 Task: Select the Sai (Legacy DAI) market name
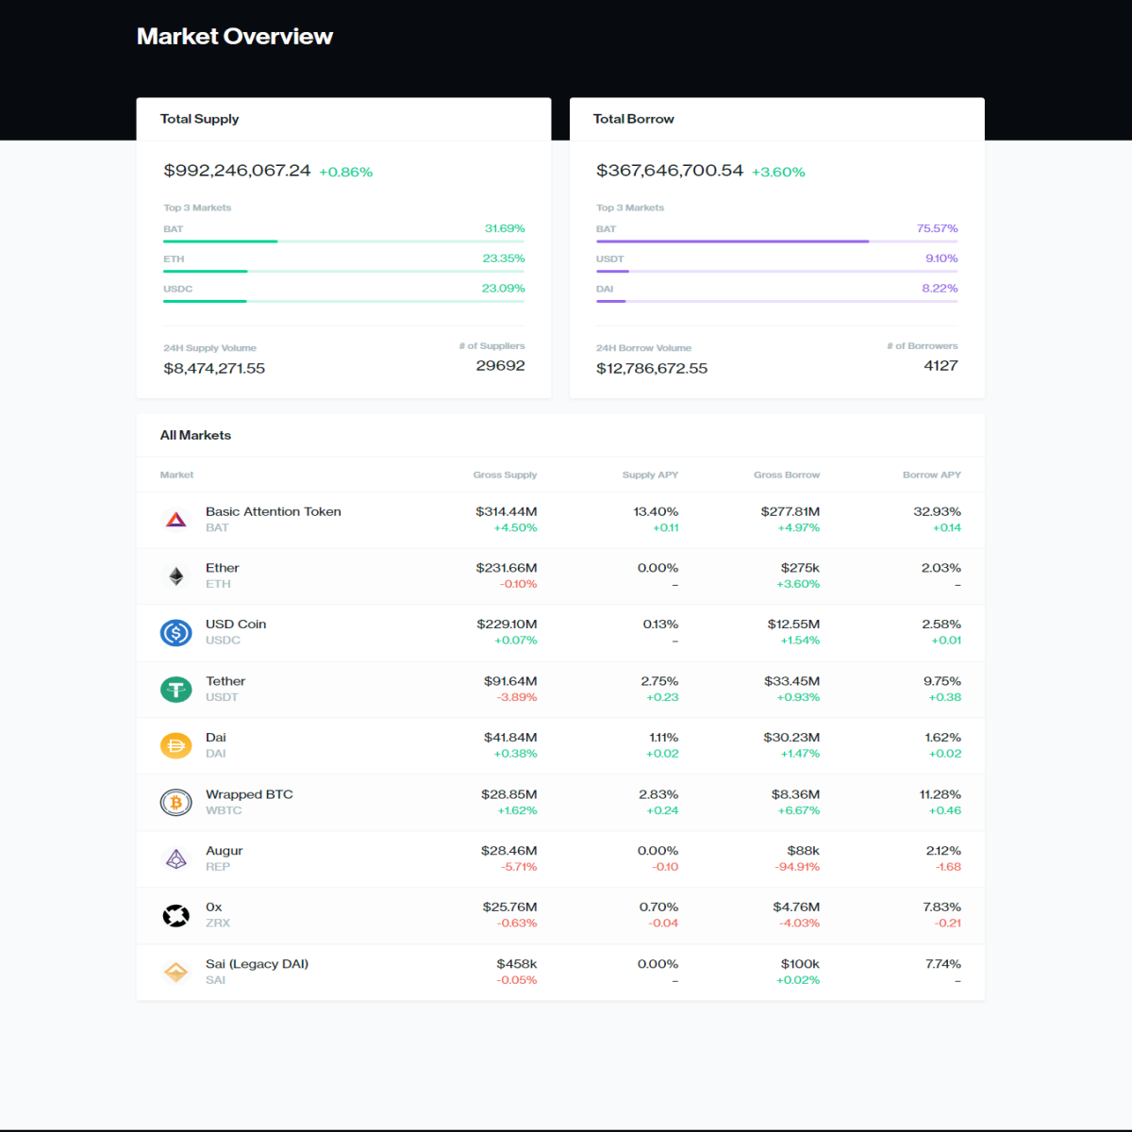point(257,964)
